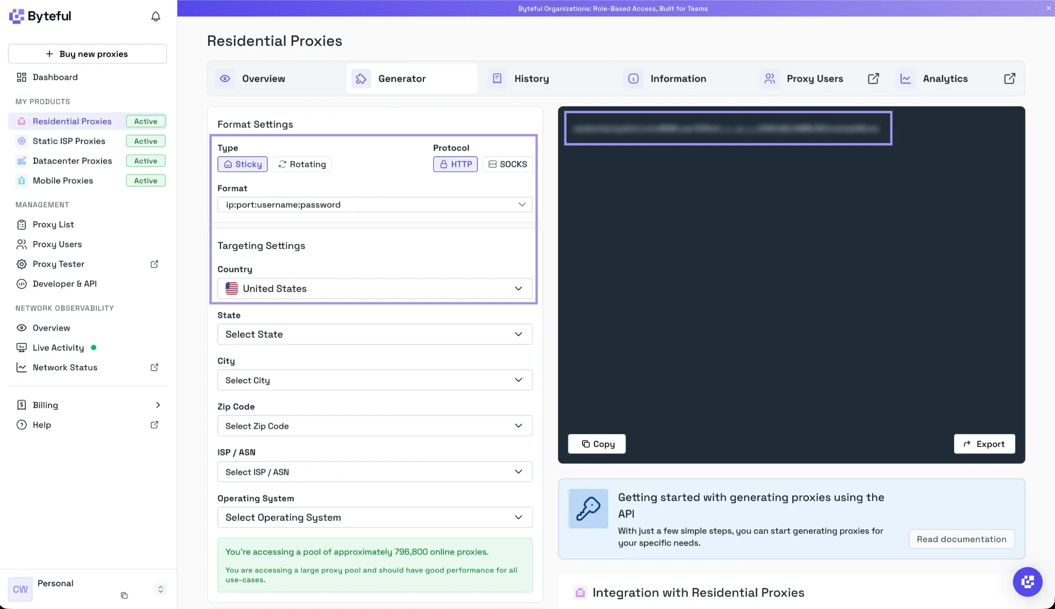The height and width of the screenshot is (609, 1055).
Task: Click the Copy button in proxy output
Action: pyautogui.click(x=597, y=444)
